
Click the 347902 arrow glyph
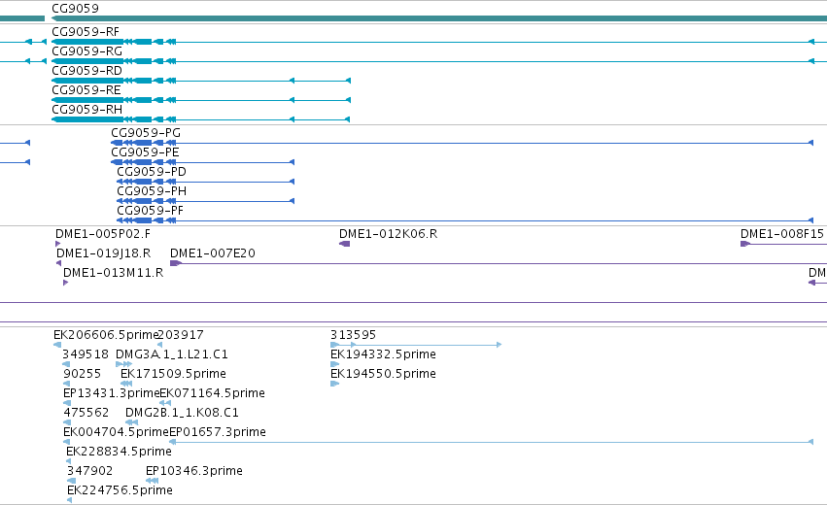pyautogui.click(x=71, y=481)
